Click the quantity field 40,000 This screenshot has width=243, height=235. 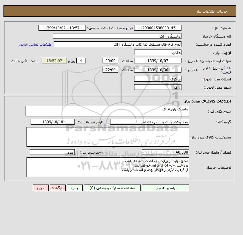click(x=165, y=152)
